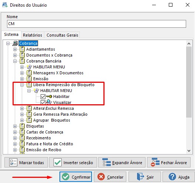The width and height of the screenshot is (195, 183).
Task: Expand the Recebimento node
Action: 15,138
